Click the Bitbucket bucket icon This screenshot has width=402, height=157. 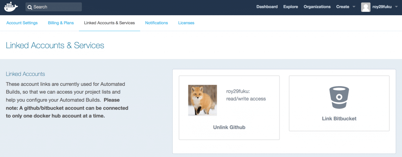pos(339,97)
